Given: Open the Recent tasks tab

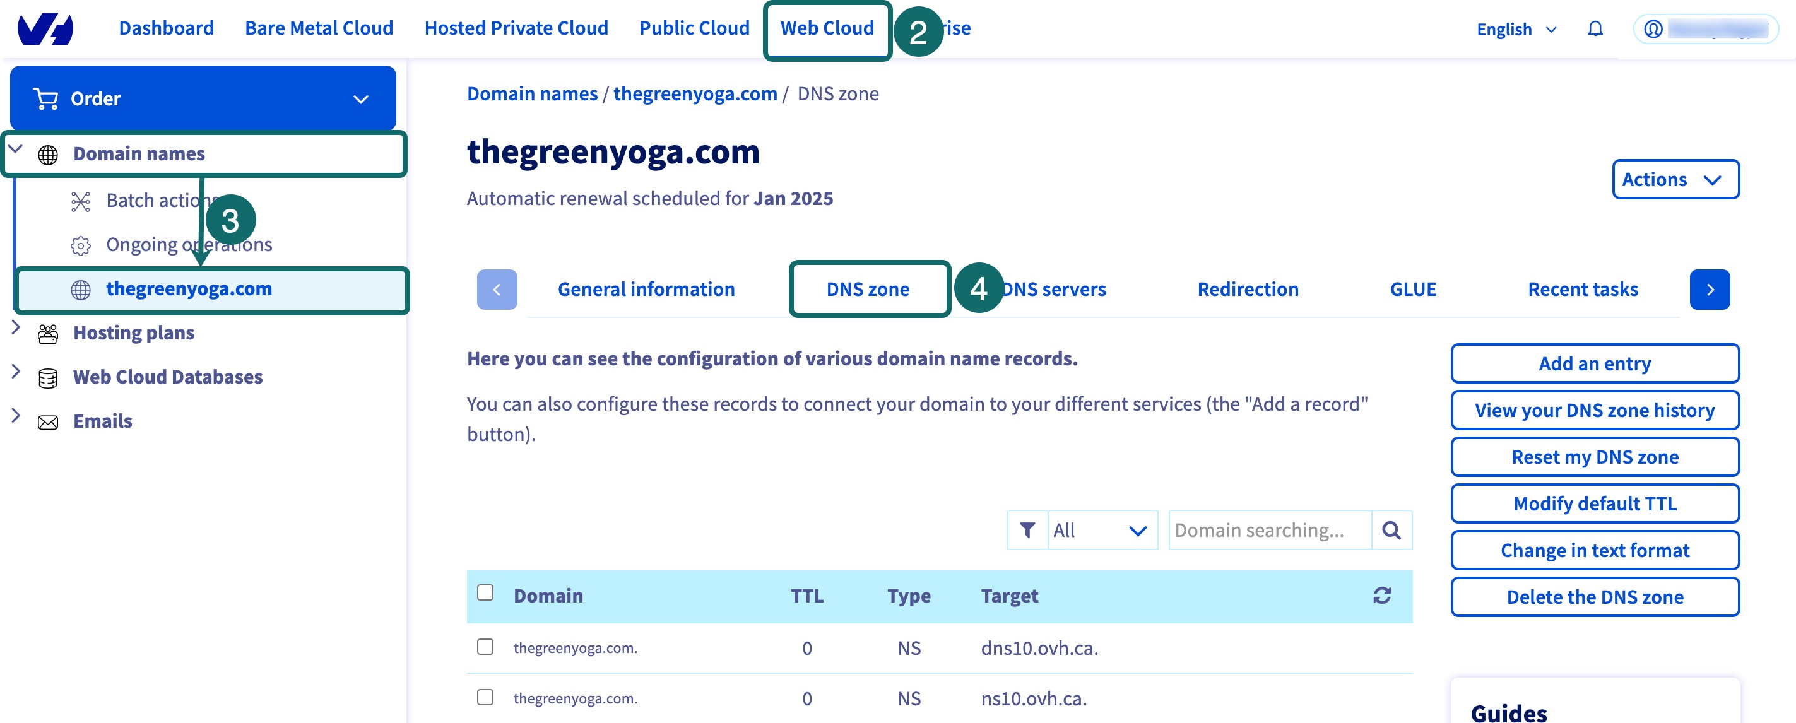Looking at the screenshot, I should point(1583,290).
